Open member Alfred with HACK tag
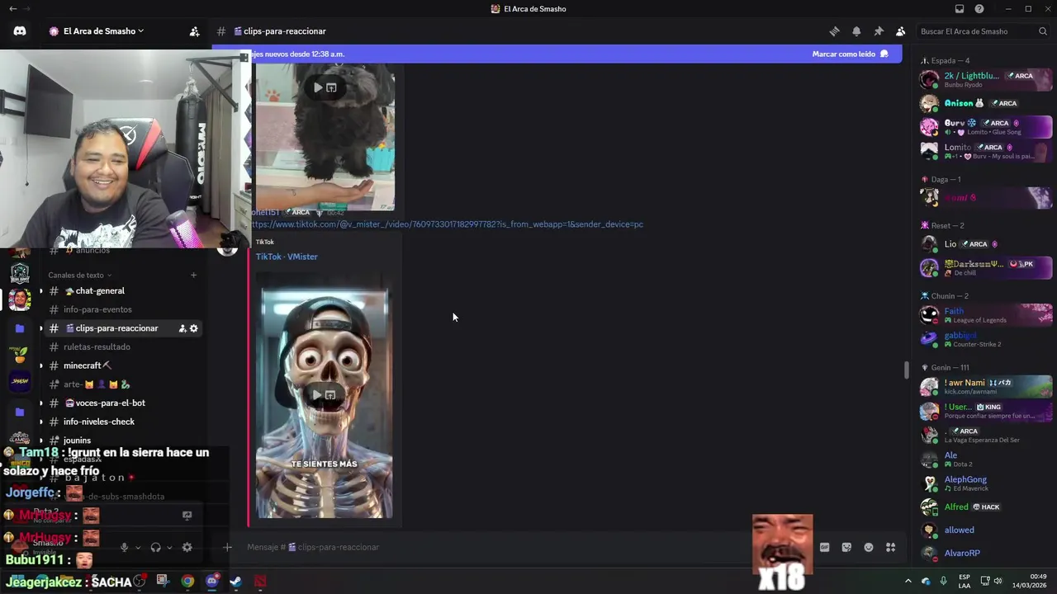 (x=986, y=507)
